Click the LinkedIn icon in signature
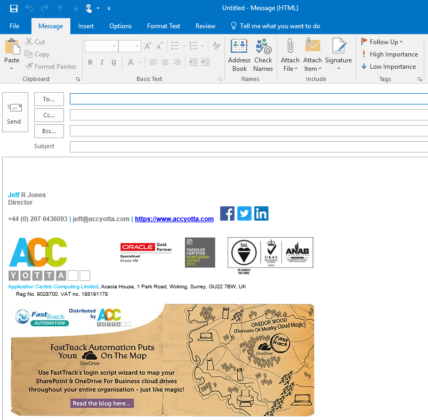The width and height of the screenshot is (428, 420). point(262,213)
